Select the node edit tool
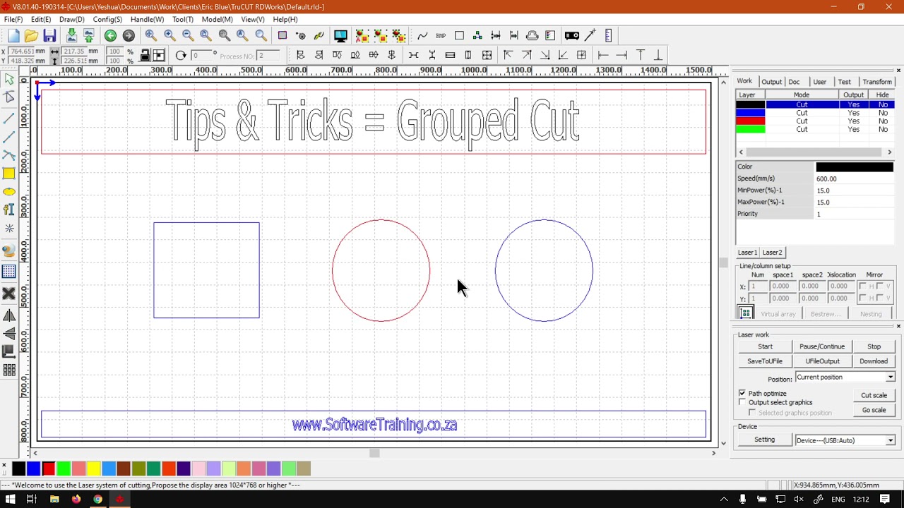904x508 pixels. [9, 98]
